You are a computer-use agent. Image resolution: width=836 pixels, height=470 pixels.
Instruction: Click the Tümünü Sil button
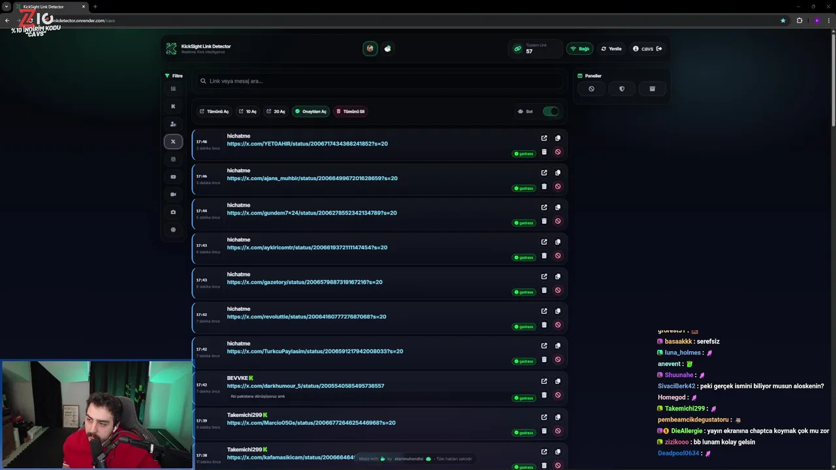pyautogui.click(x=350, y=112)
